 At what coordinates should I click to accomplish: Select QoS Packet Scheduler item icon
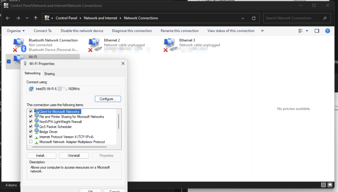coord(36,127)
